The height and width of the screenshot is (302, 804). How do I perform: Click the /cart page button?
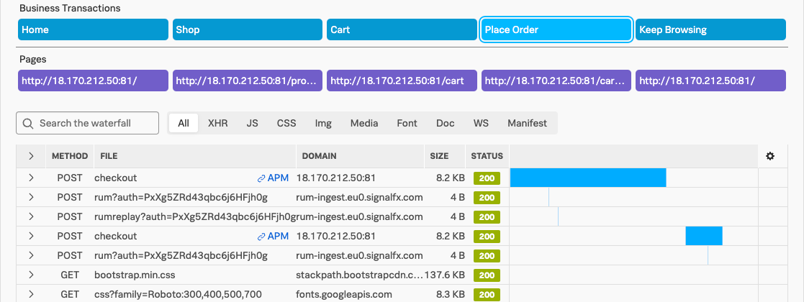click(x=402, y=81)
